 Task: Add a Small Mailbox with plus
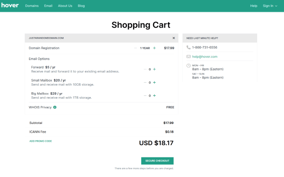click(x=154, y=82)
